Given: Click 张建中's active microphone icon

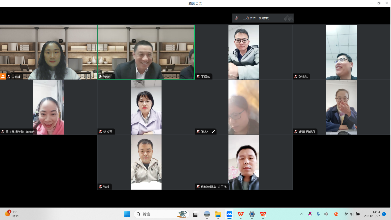Looking at the screenshot, I should [x=100, y=77].
